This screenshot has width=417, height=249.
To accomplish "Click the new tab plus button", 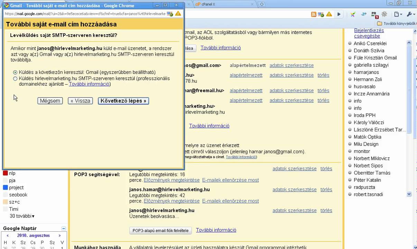I will click(262, 4).
